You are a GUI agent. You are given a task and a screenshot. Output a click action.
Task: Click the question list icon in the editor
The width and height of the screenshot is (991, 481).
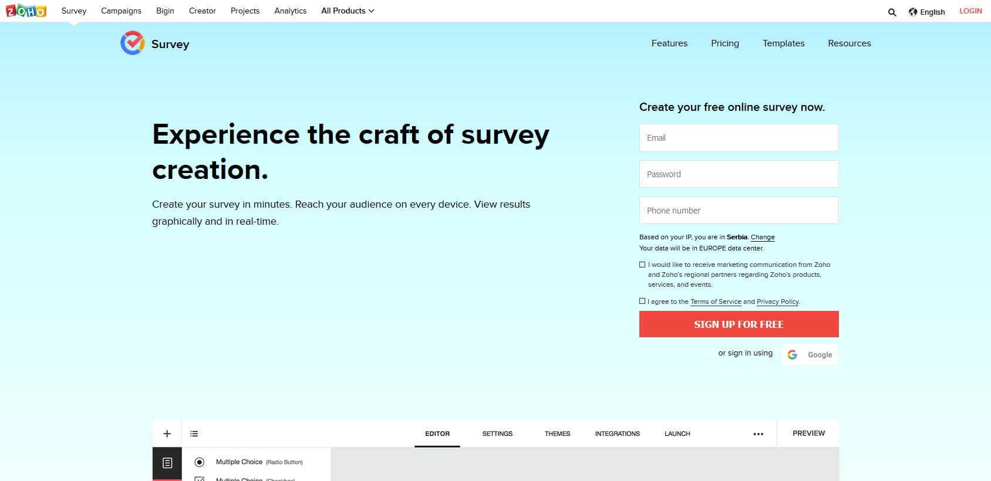(194, 433)
